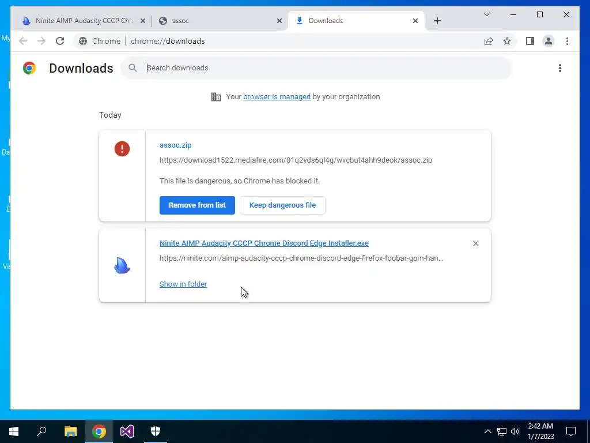This screenshot has width=590, height=443.
Task: Open Windows taskbar search
Action: coord(41,431)
